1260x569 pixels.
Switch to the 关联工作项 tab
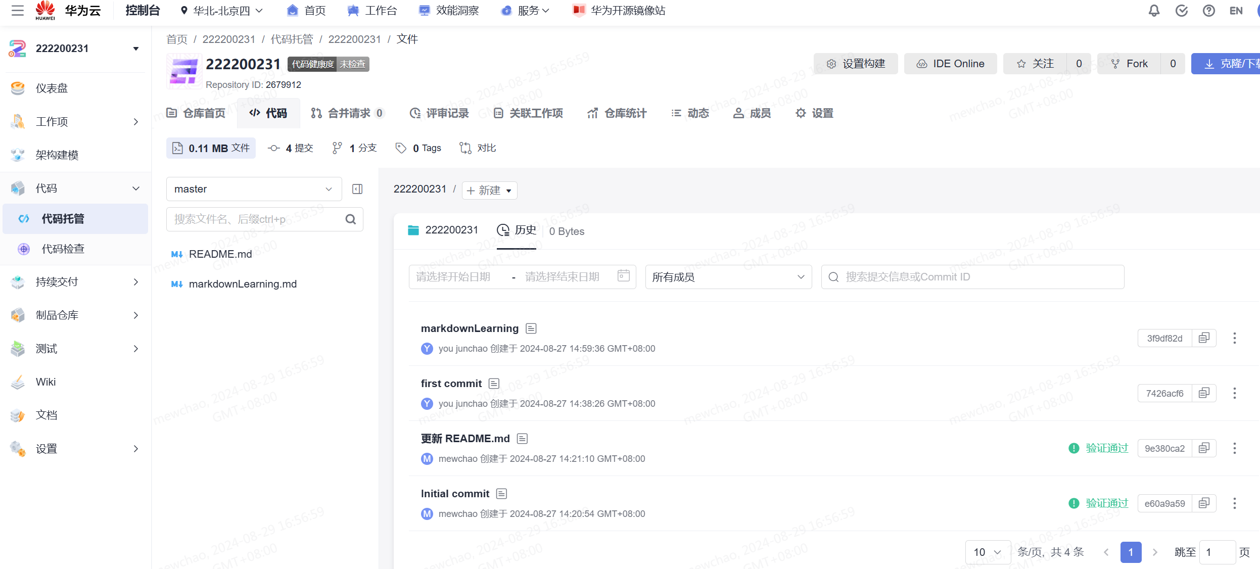528,113
